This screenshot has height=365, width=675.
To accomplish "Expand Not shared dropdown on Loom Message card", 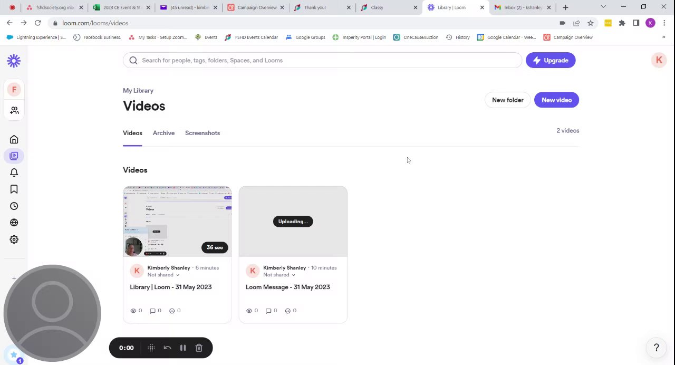I will (294, 275).
